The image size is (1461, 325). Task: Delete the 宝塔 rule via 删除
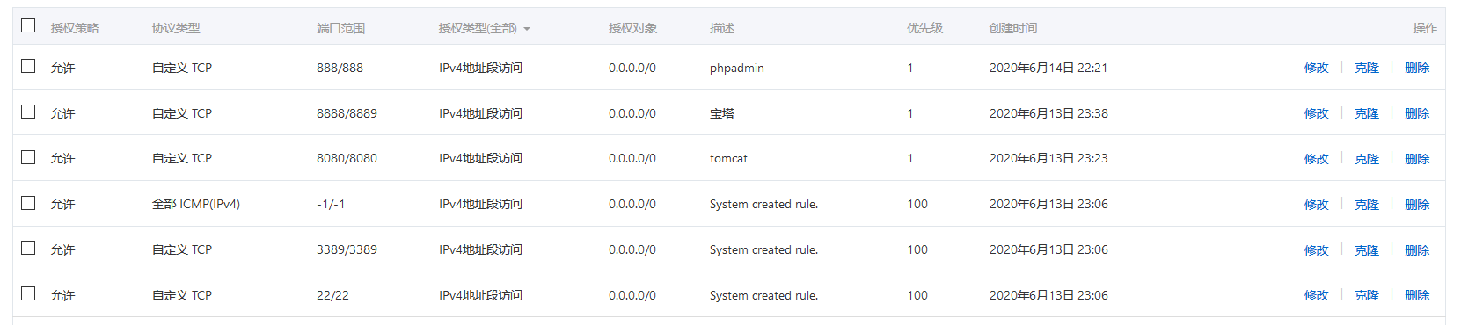pyautogui.click(x=1417, y=113)
